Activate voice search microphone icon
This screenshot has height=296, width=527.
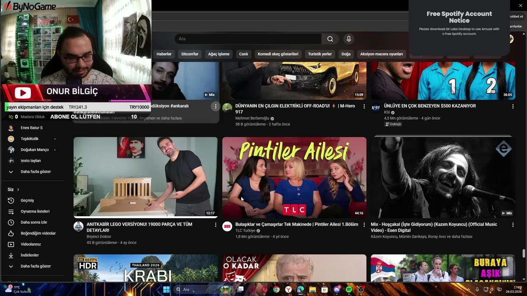tap(349, 39)
